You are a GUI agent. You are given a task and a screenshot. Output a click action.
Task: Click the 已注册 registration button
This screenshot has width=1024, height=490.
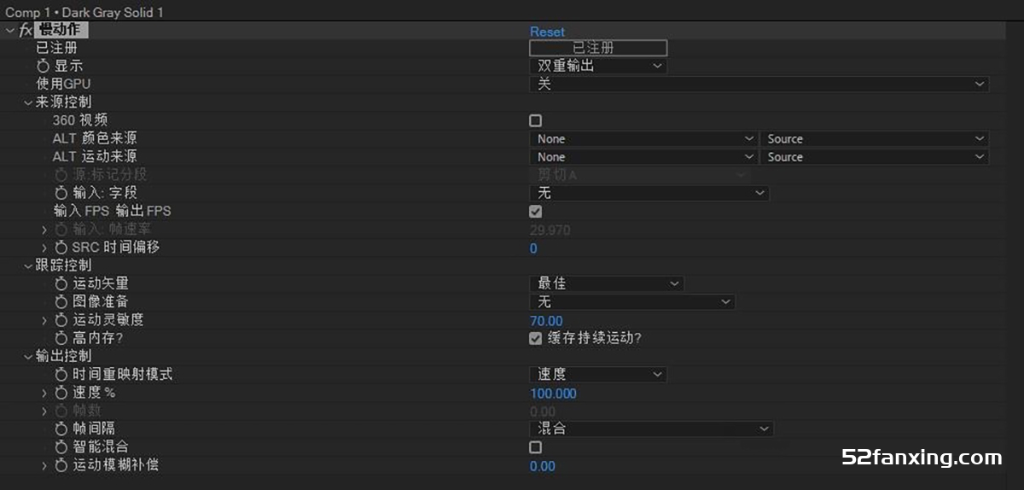(598, 48)
